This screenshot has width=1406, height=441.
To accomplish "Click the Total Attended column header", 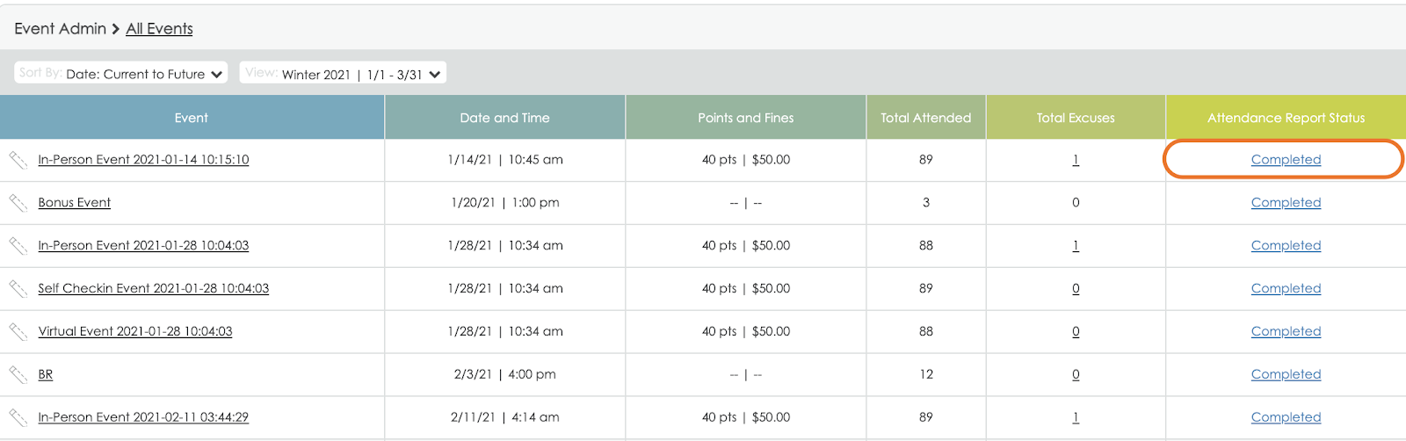I will 925,118.
